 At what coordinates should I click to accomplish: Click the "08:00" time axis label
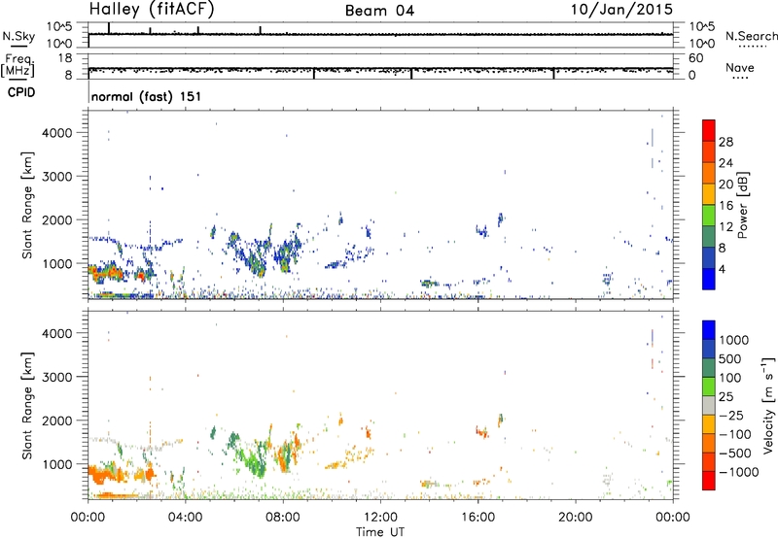[x=283, y=518]
